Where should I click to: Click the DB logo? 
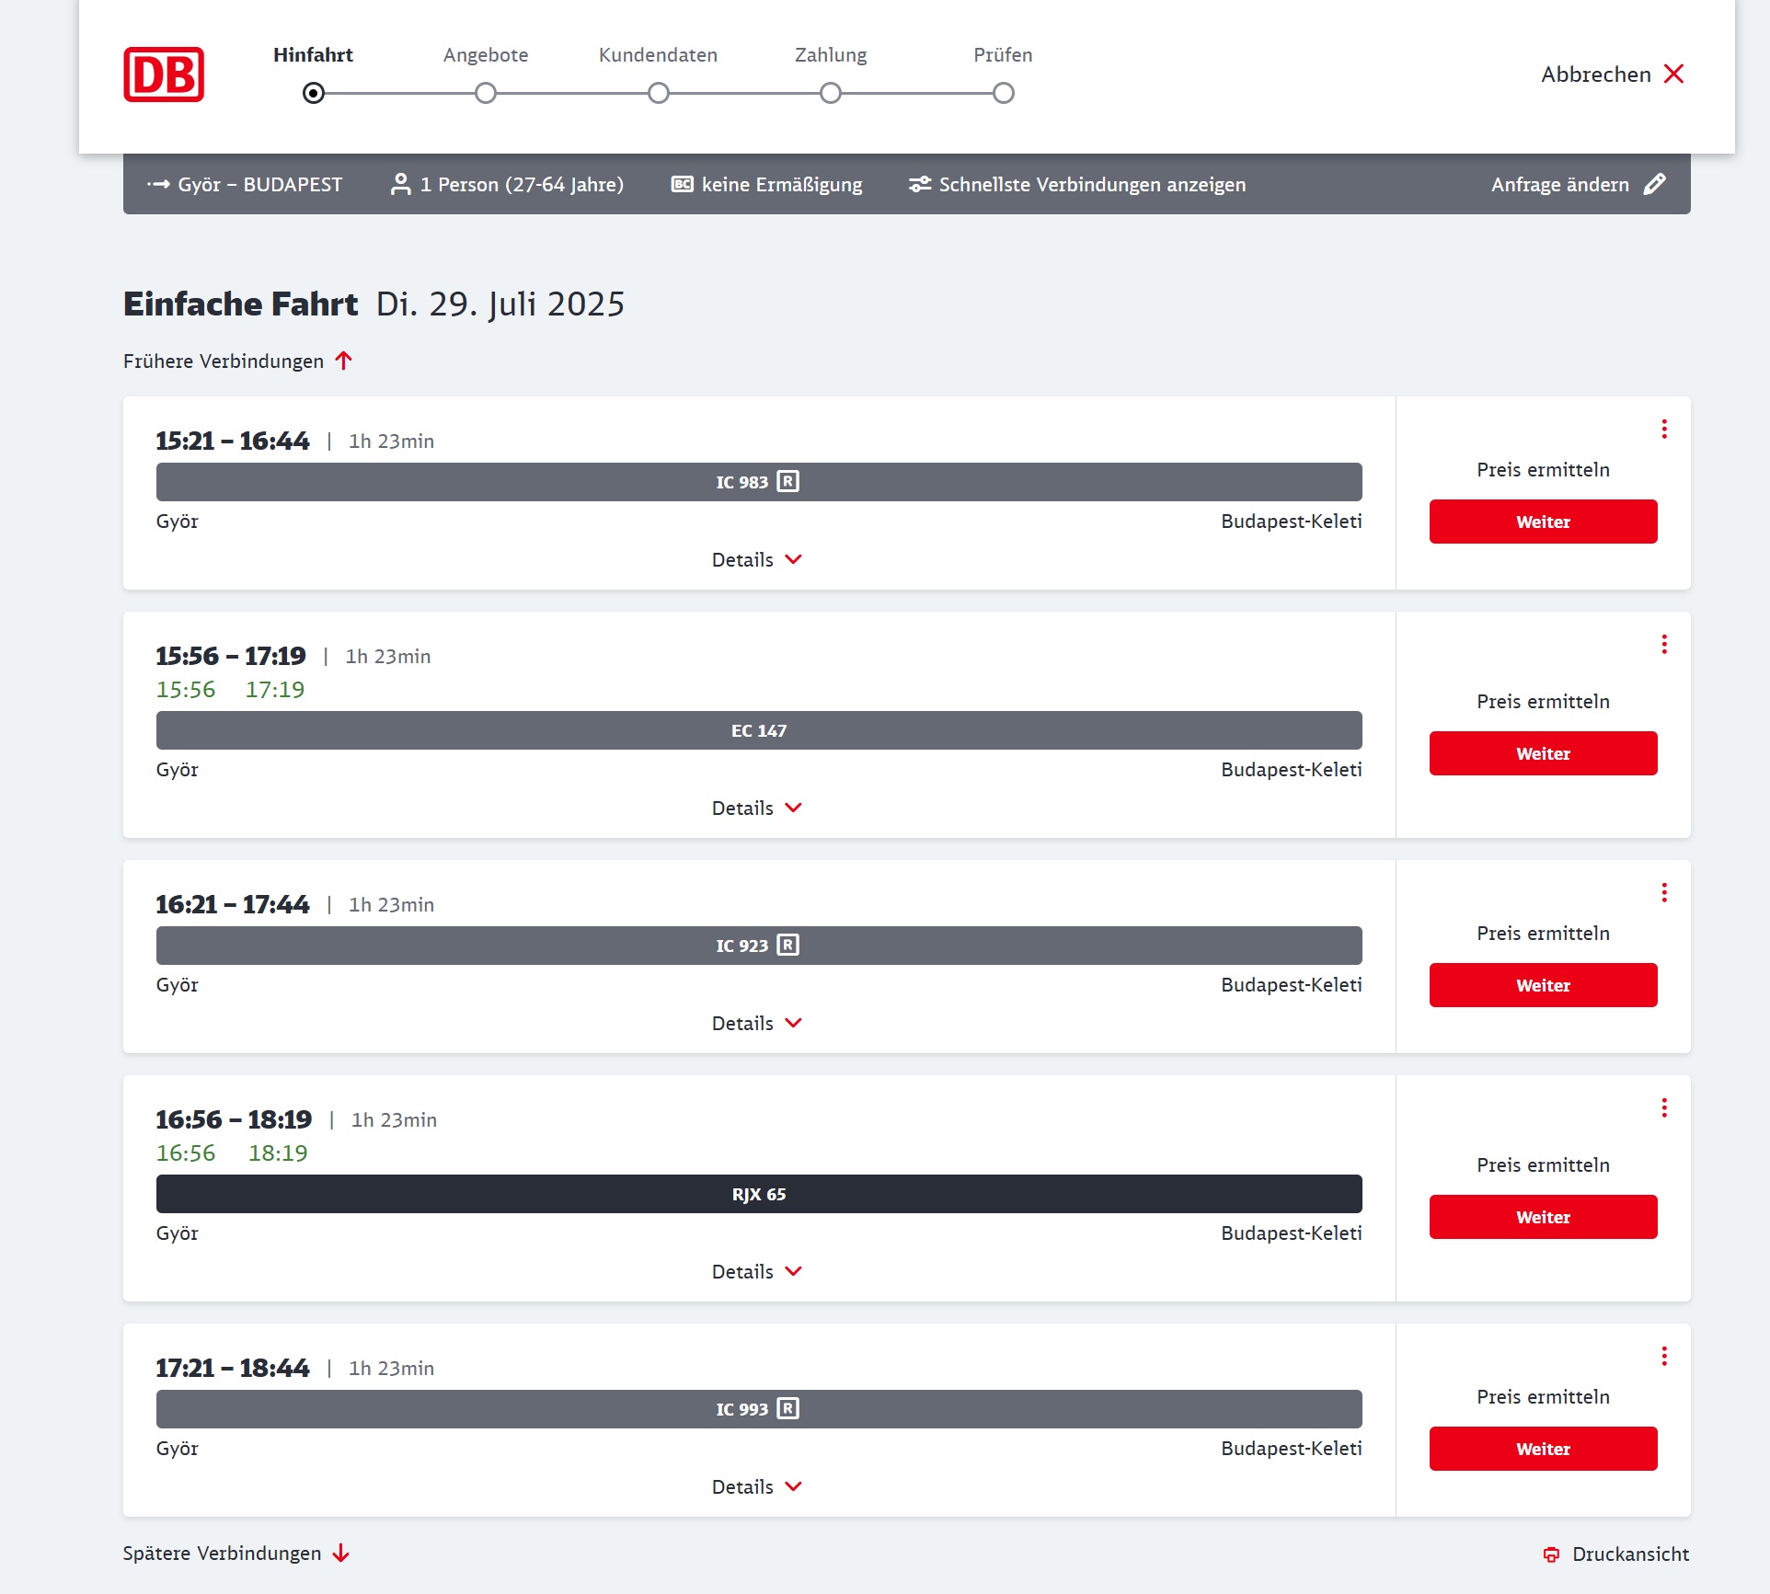pos(164,75)
